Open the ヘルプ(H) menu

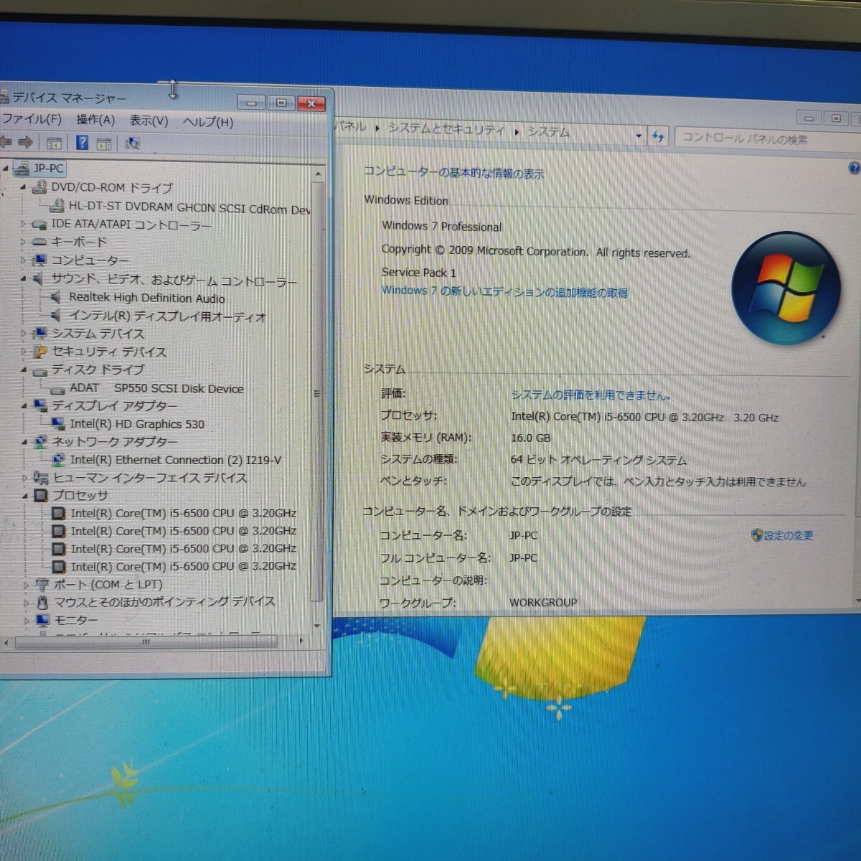(208, 122)
